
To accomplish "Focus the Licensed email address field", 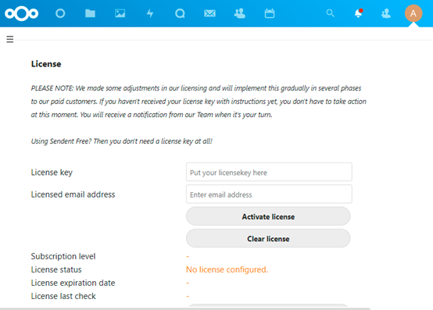I will [269, 194].
